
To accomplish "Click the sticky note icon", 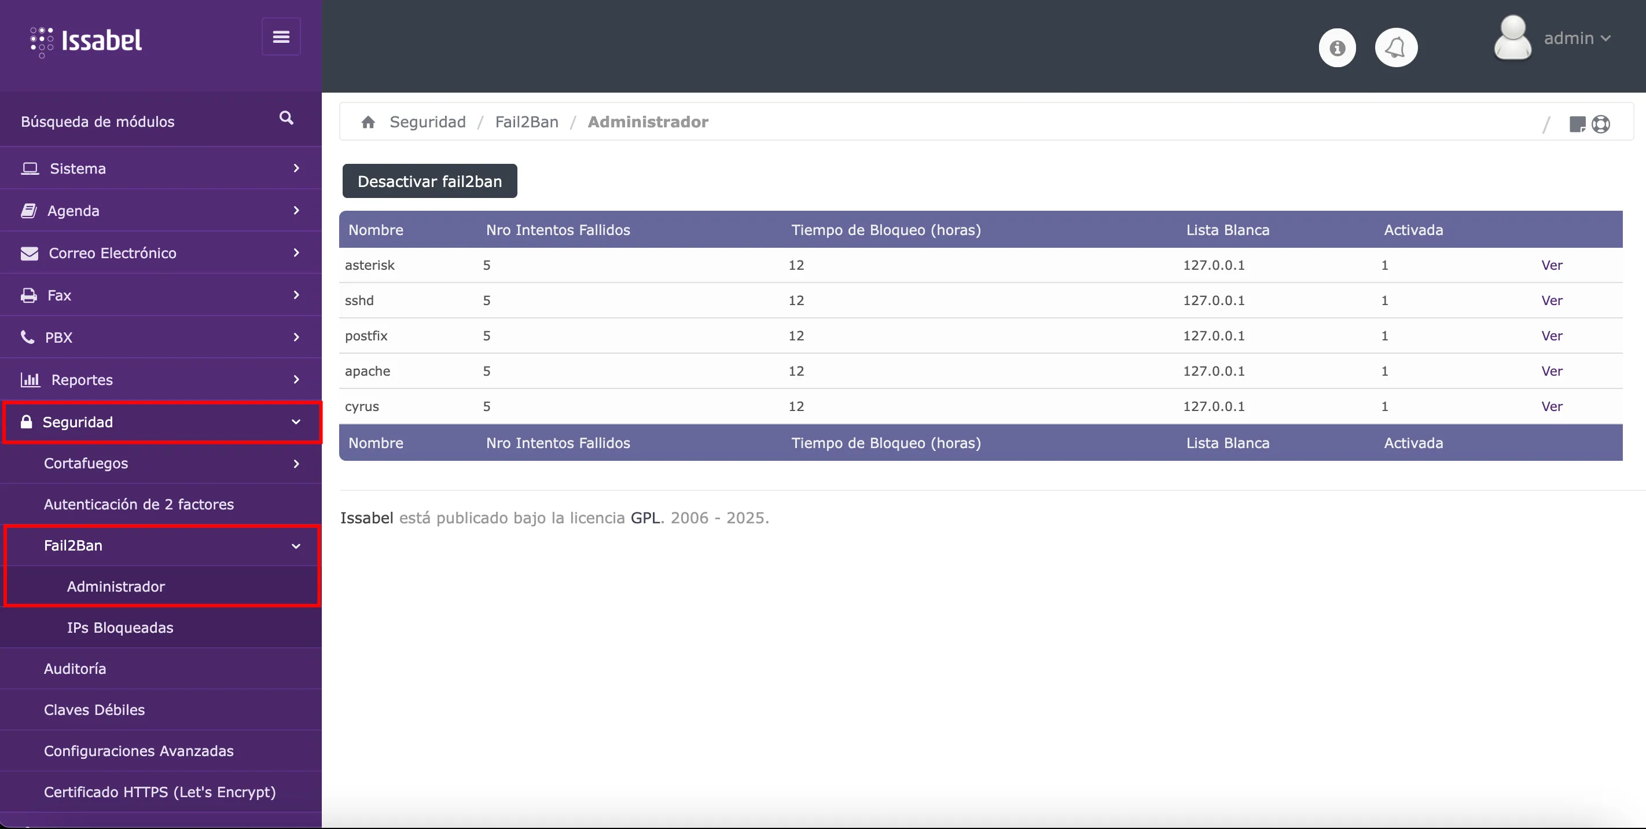I will coord(1577,124).
